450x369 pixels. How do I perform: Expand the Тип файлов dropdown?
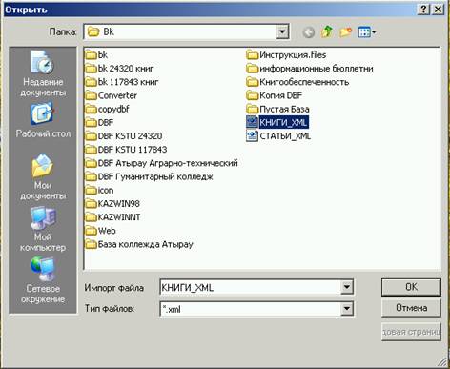click(347, 308)
